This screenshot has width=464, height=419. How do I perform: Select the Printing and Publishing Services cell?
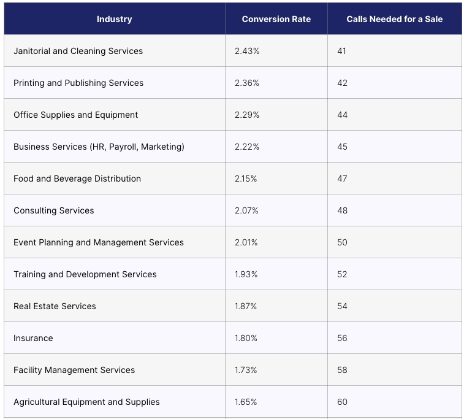click(x=78, y=83)
